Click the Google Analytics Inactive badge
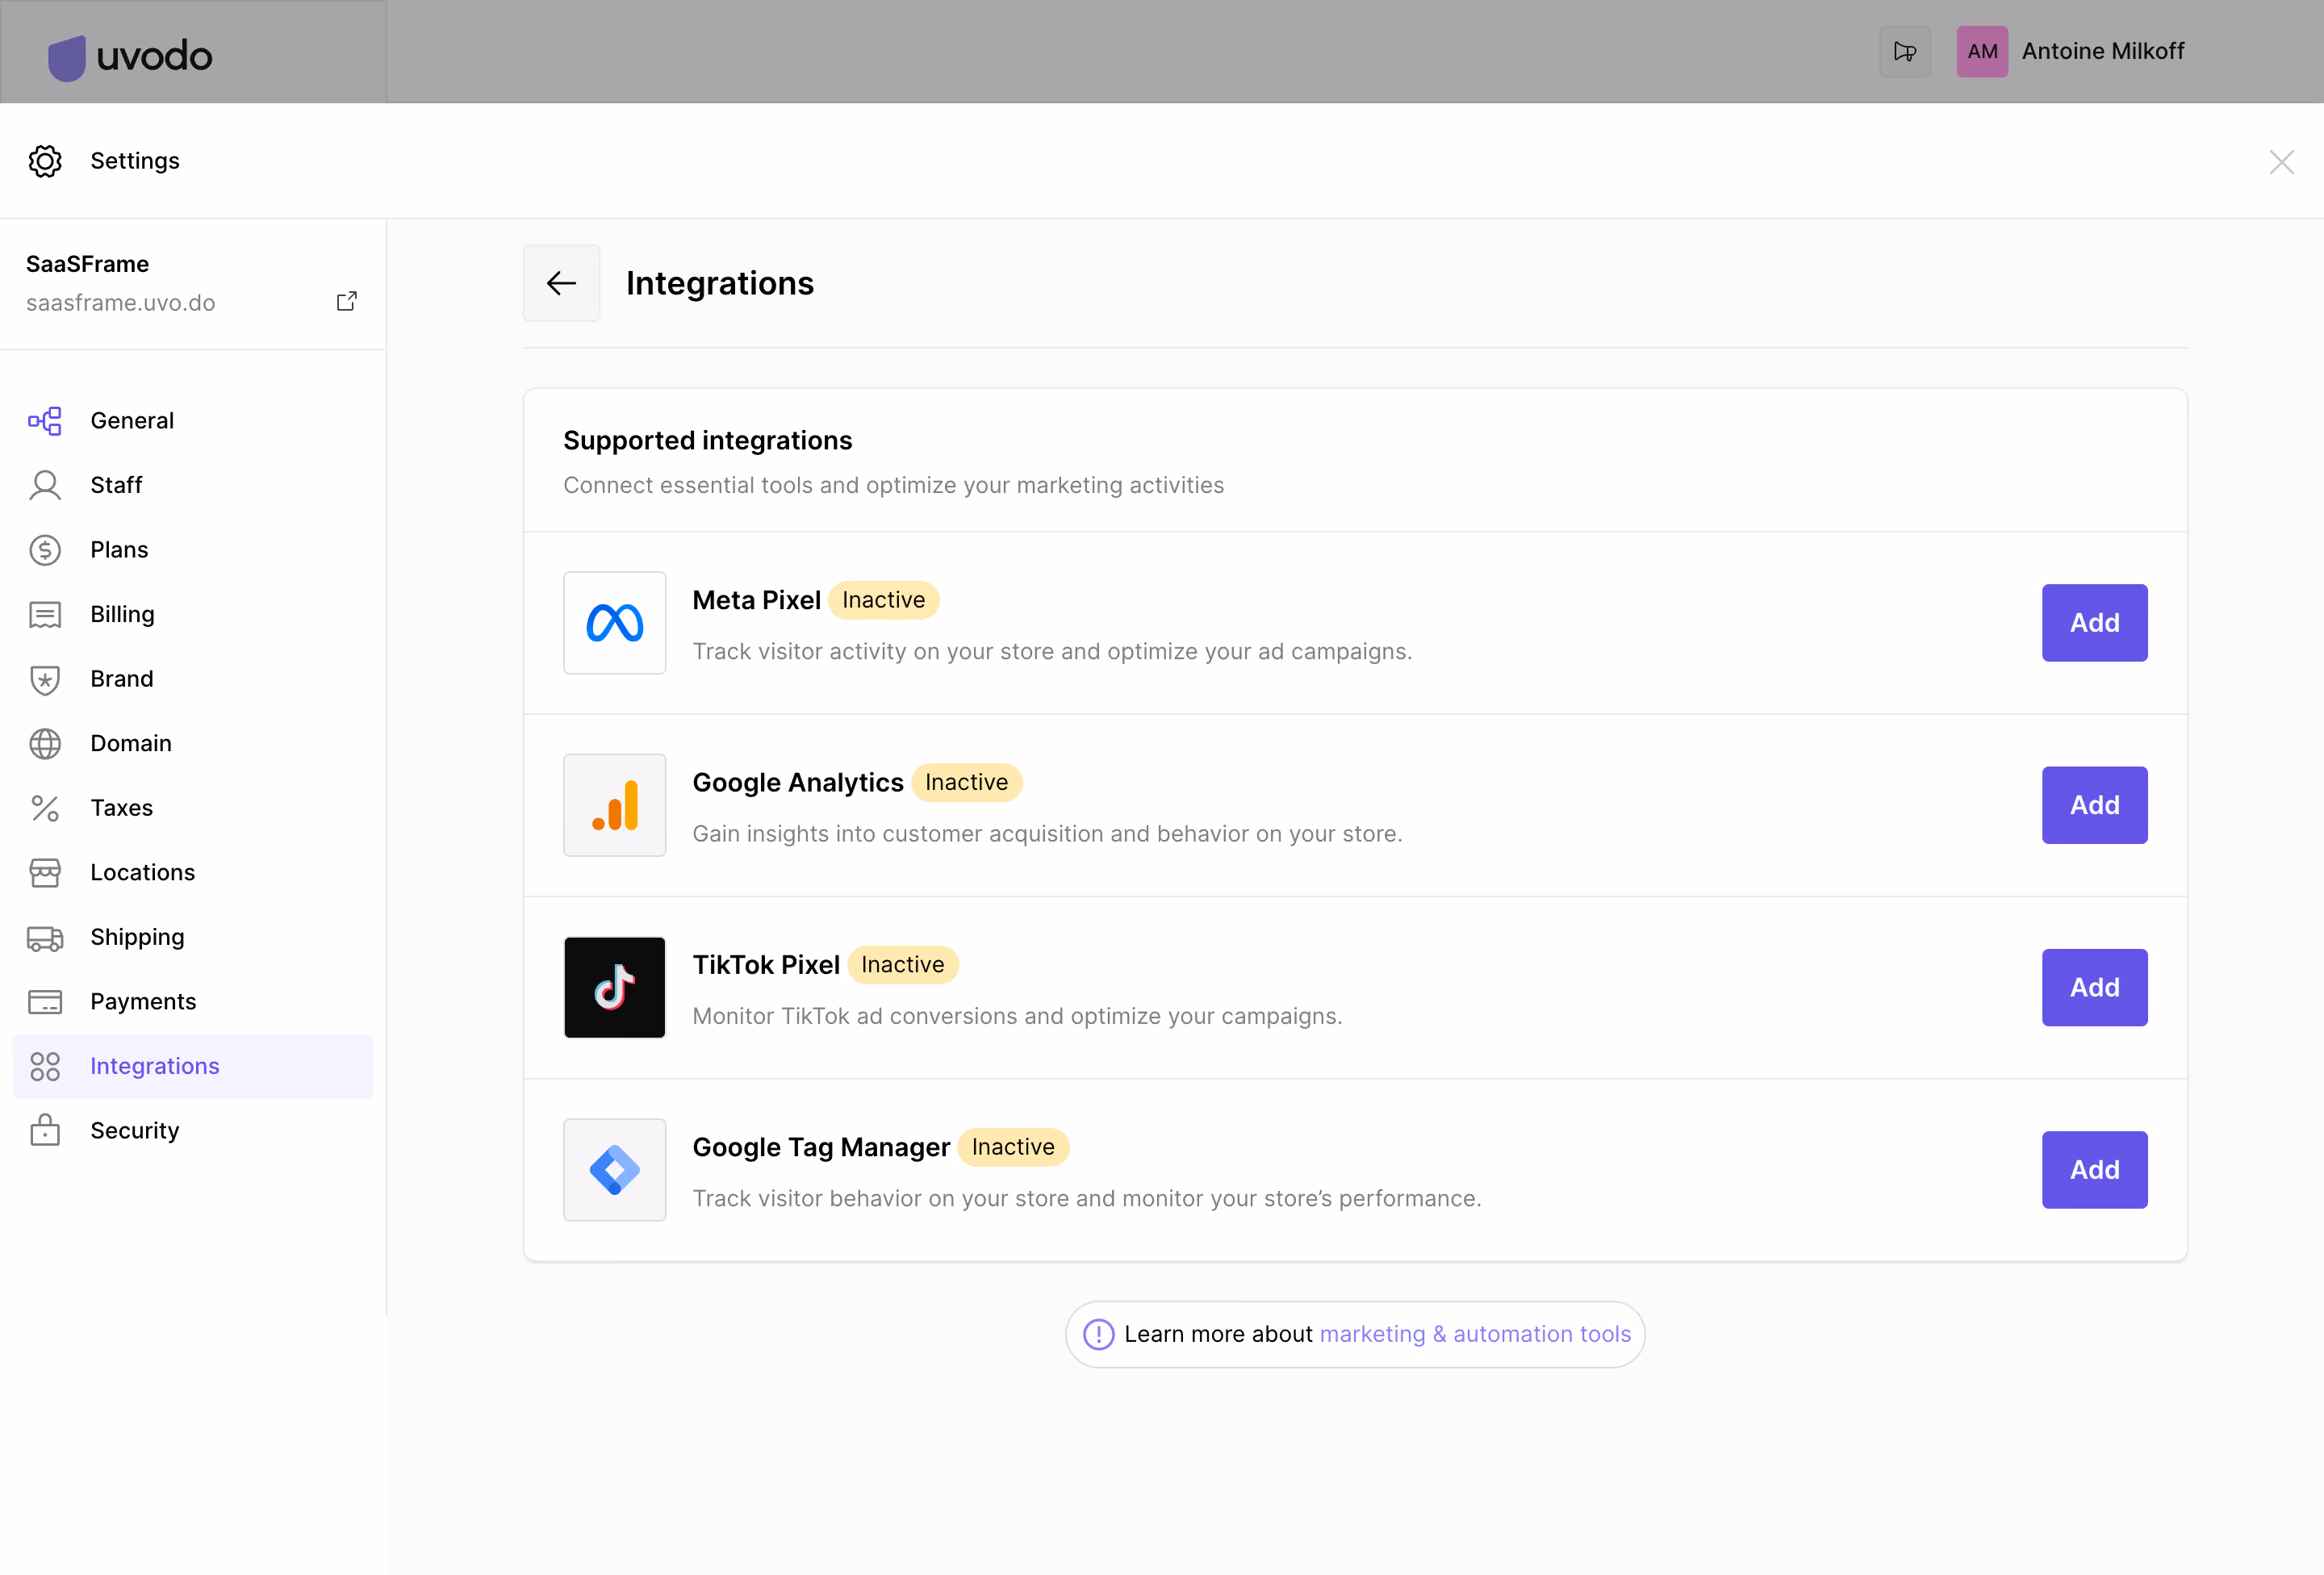 click(966, 782)
